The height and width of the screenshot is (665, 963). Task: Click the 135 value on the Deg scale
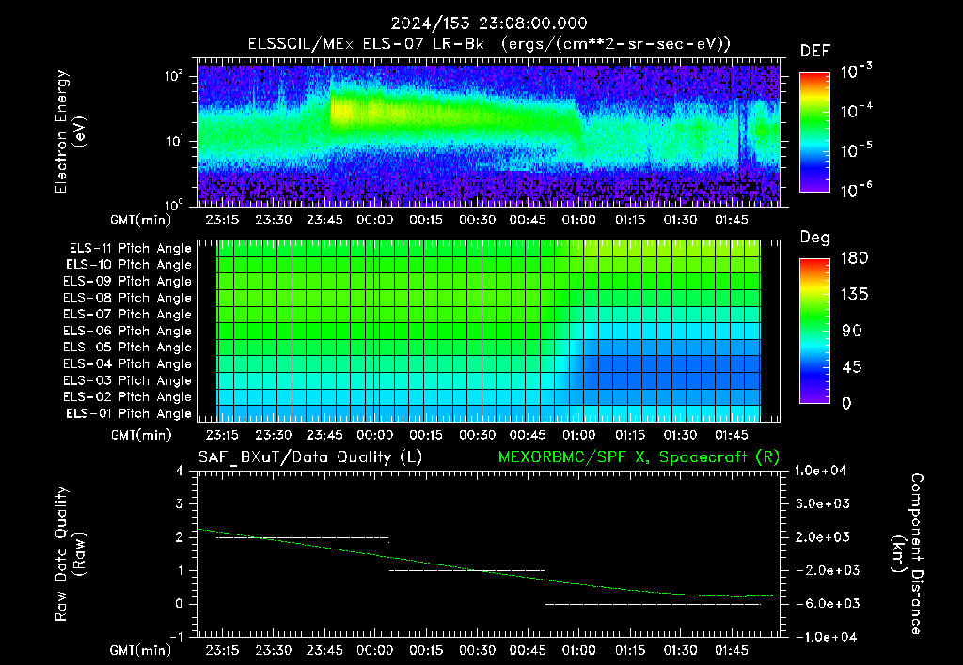click(x=854, y=295)
